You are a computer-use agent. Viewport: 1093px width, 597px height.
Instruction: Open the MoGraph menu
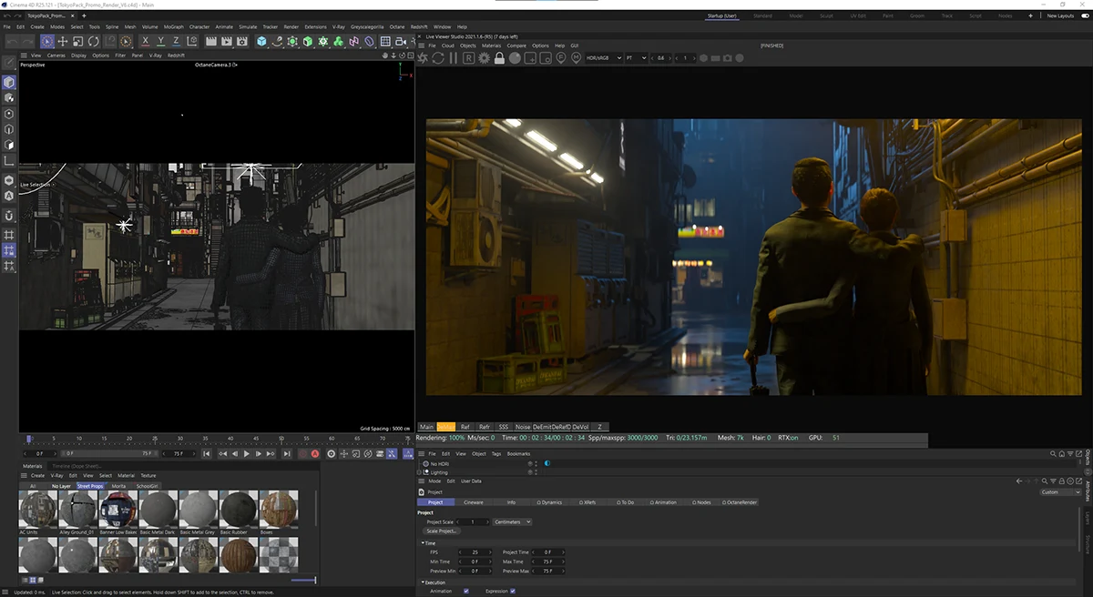173,26
